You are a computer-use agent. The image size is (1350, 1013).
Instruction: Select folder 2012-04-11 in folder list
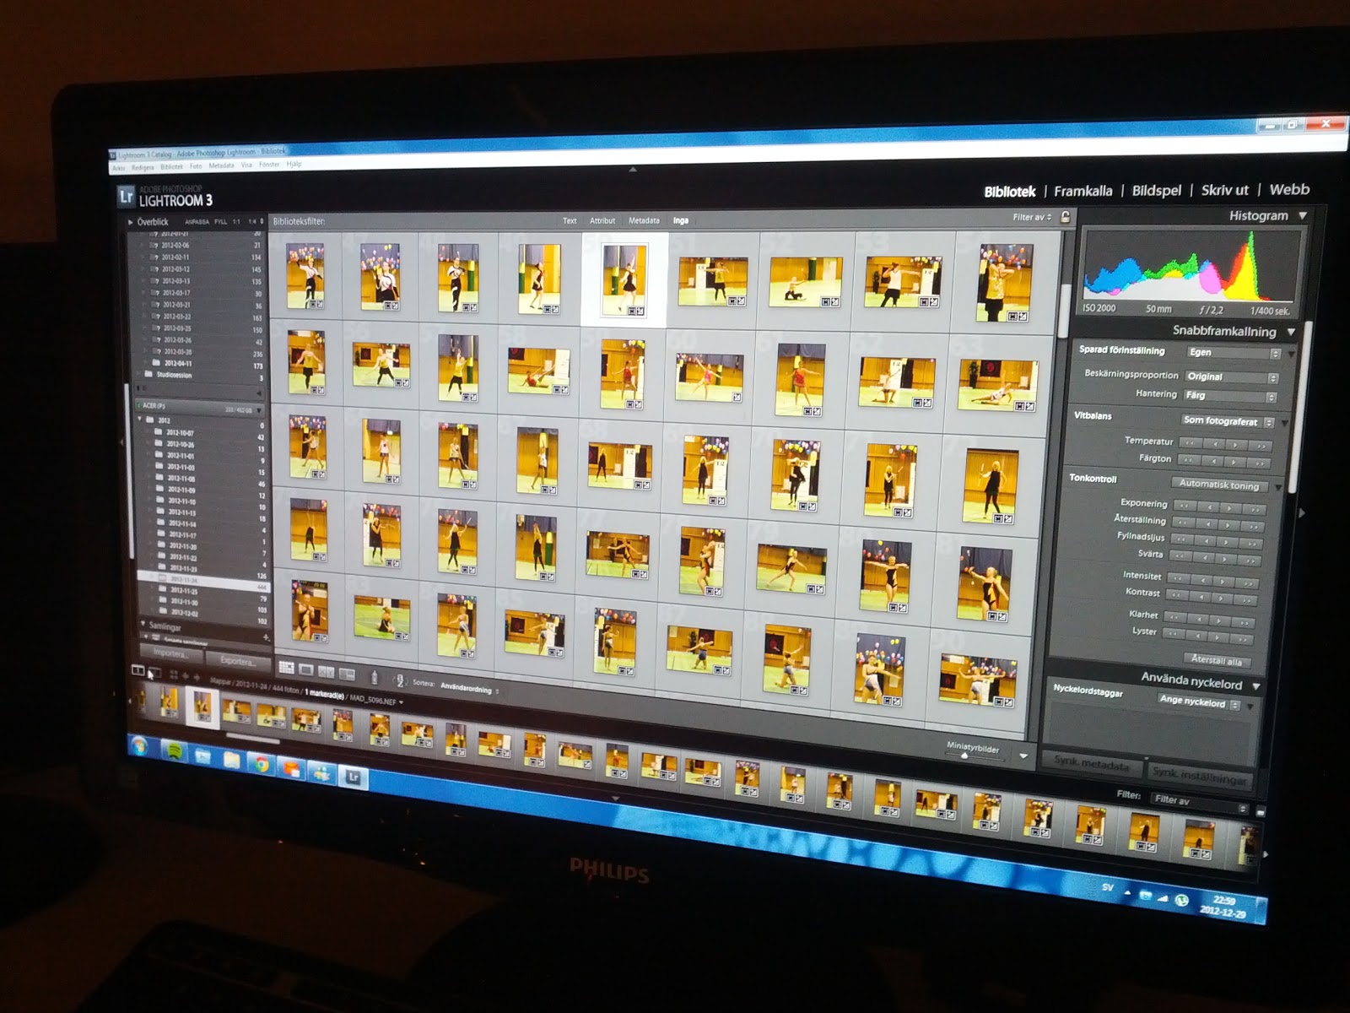click(x=176, y=364)
